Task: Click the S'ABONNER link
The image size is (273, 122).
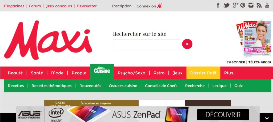Action: [x=236, y=62]
